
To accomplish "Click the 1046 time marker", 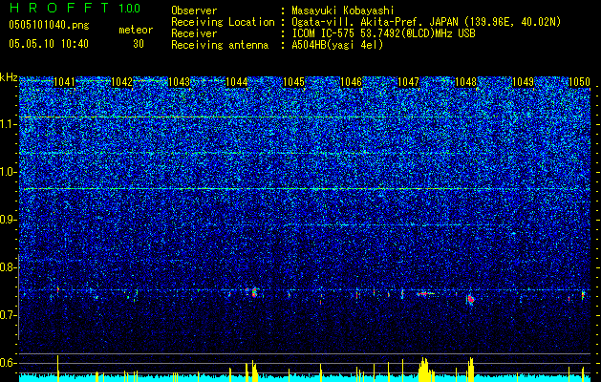I will coord(351,82).
